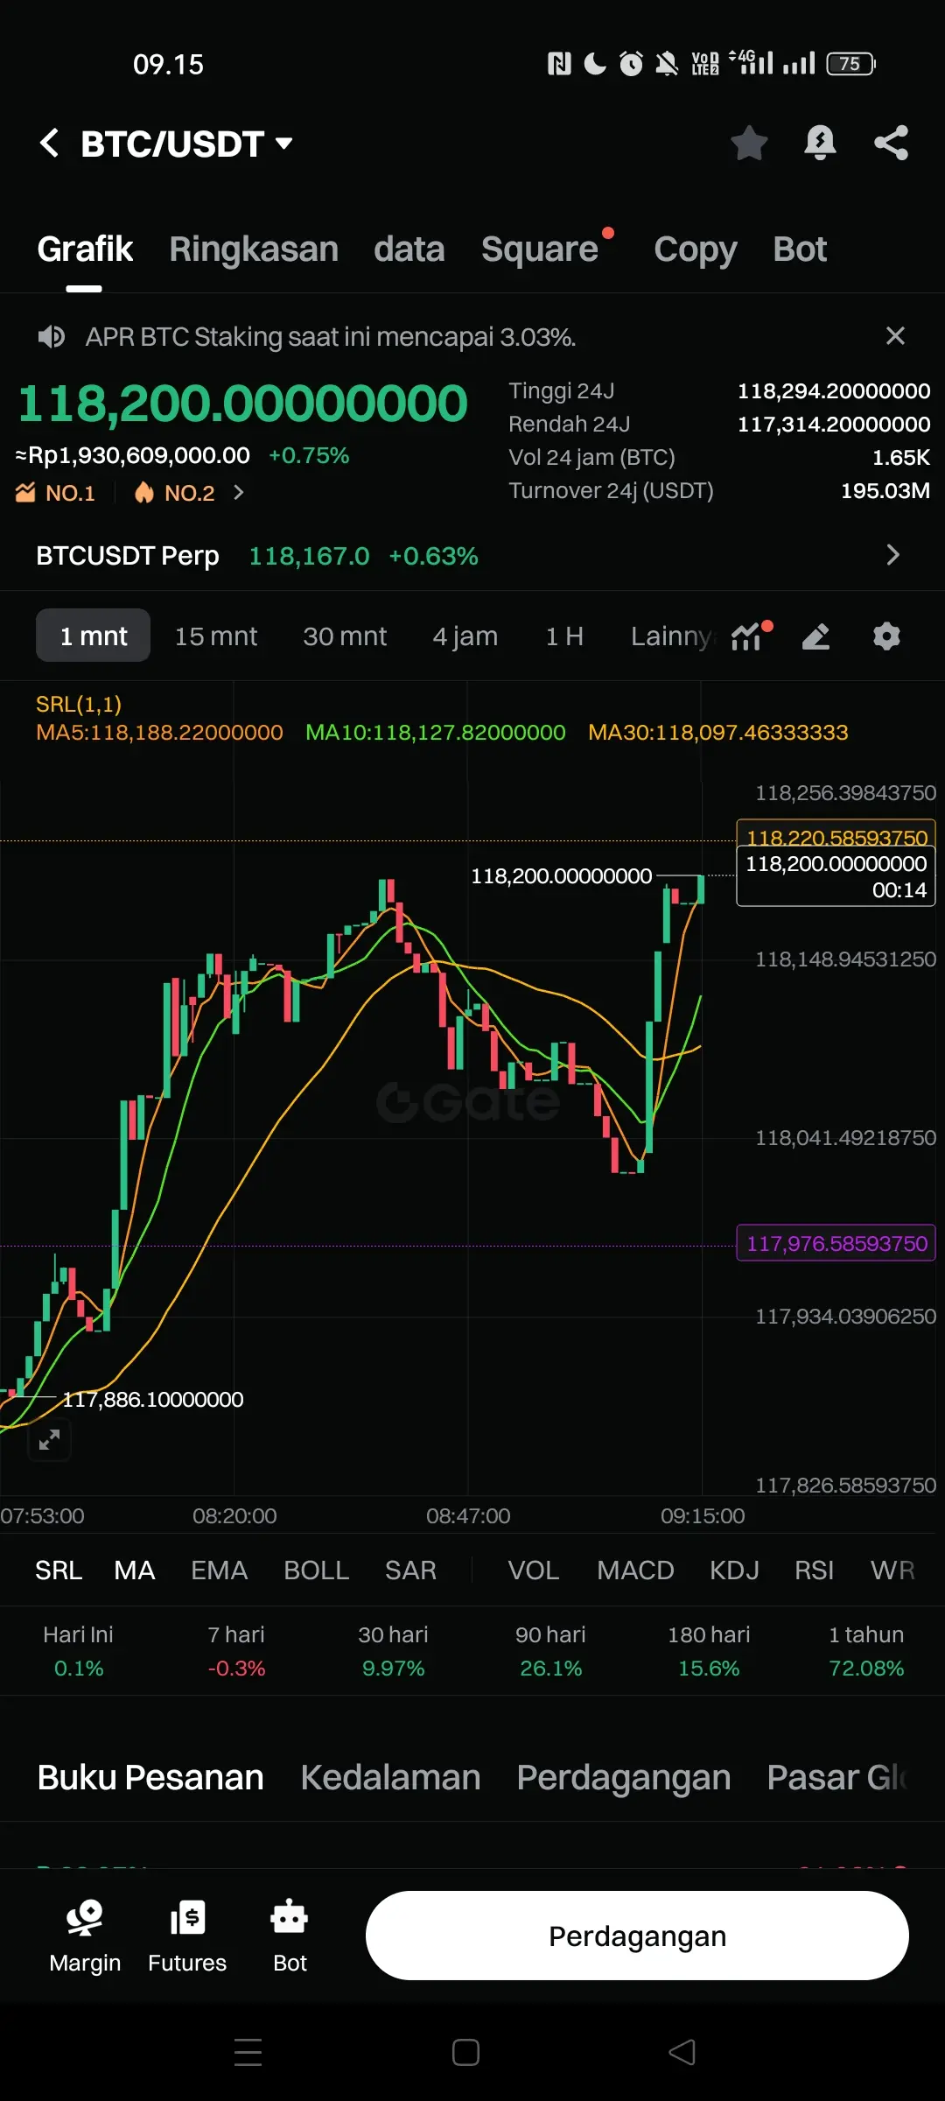Tap the share icon
945x2101 pixels.
coord(892,143)
